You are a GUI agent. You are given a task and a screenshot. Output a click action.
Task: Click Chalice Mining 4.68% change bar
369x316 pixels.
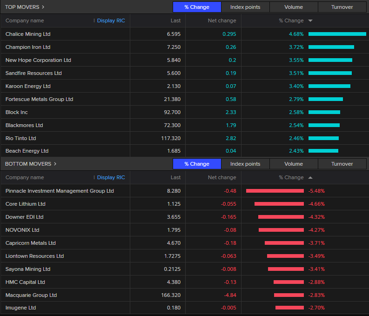click(337, 34)
